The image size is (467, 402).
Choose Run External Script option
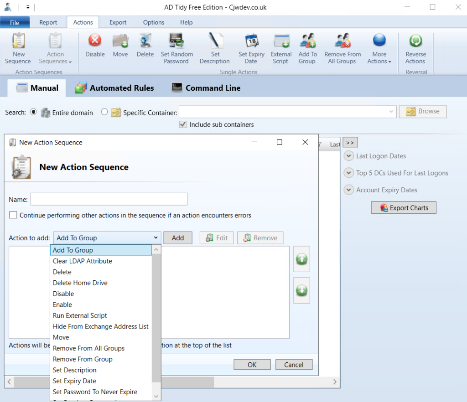tap(101, 315)
